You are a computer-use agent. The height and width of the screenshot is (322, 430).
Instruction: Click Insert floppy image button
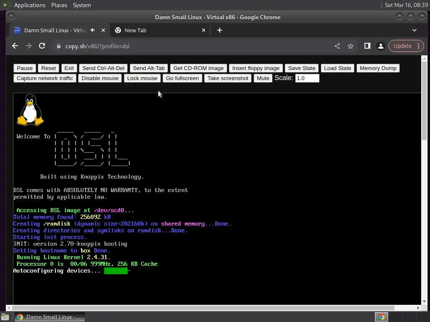(x=256, y=68)
